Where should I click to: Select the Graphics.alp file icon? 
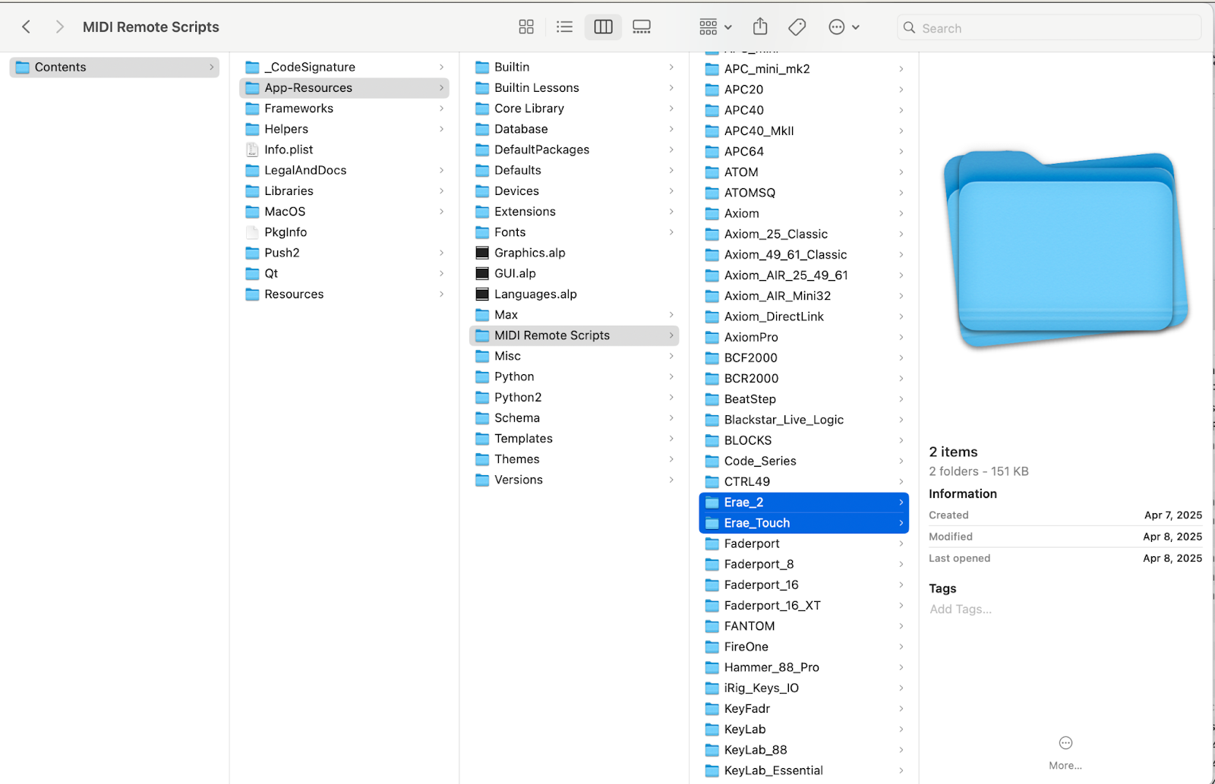482,253
